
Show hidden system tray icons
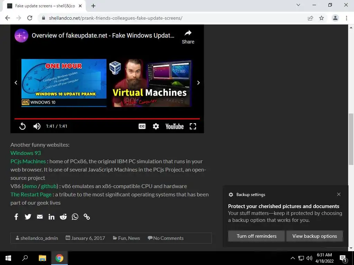tap(292, 258)
